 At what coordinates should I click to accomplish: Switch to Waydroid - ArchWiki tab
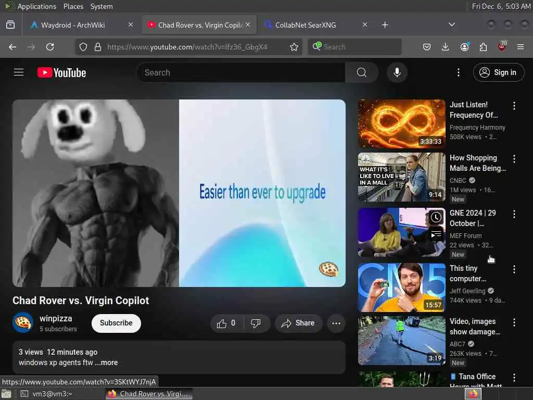(73, 25)
